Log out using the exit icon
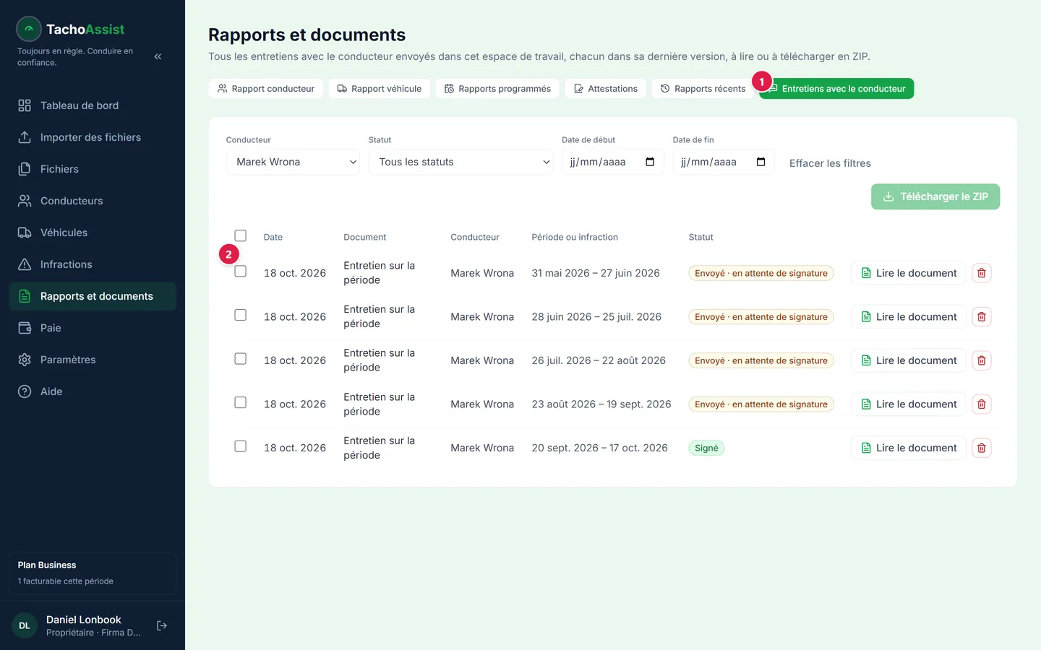This screenshot has width=1041, height=650. [162, 625]
